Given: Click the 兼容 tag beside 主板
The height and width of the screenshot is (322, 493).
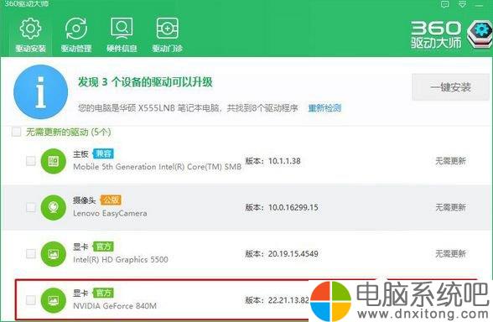Looking at the screenshot, I should click(x=103, y=153).
